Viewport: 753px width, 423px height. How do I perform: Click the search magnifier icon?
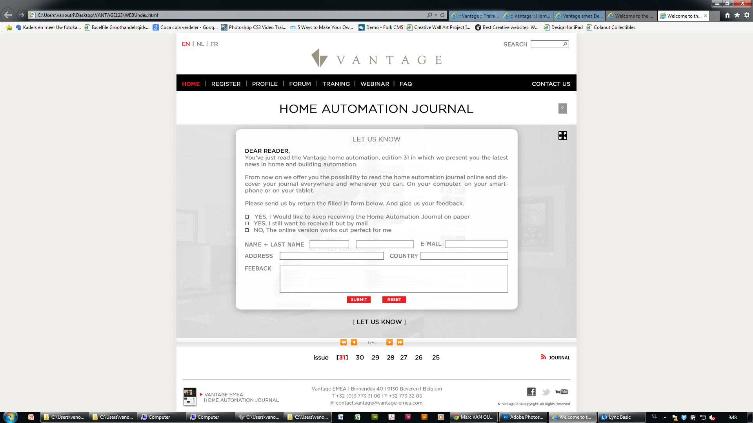pyautogui.click(x=565, y=44)
